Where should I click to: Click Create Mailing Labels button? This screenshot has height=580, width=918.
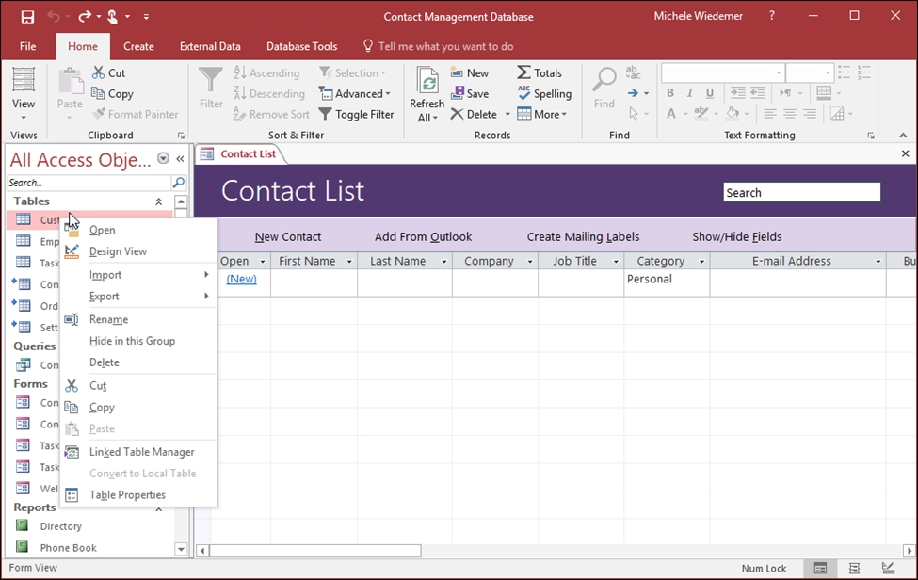(583, 237)
